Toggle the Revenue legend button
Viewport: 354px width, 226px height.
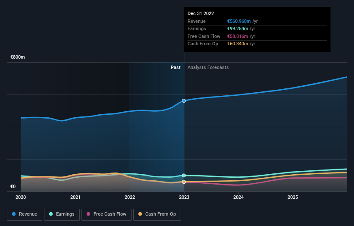25,214
